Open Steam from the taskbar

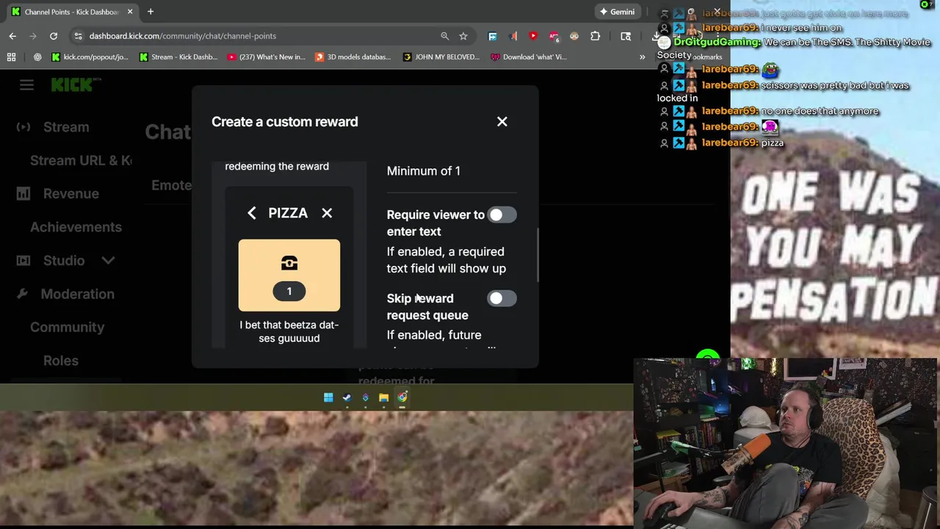[347, 397]
